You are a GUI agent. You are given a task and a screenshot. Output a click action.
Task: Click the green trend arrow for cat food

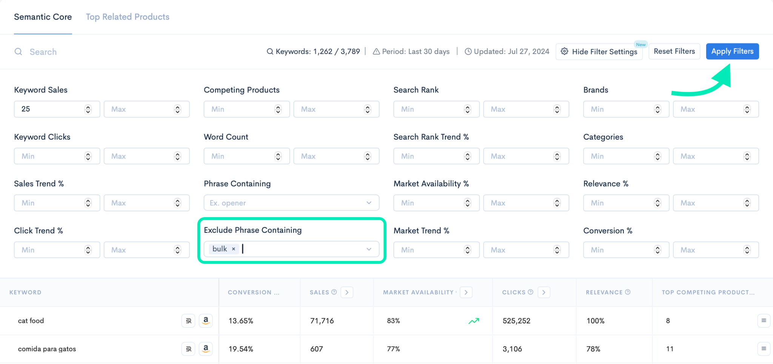[474, 321]
